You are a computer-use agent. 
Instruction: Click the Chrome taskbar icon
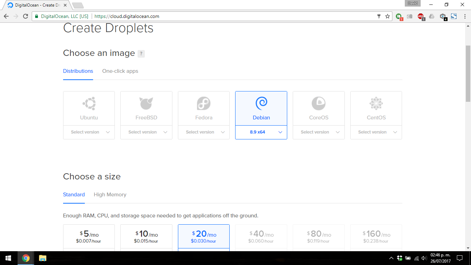click(x=26, y=258)
